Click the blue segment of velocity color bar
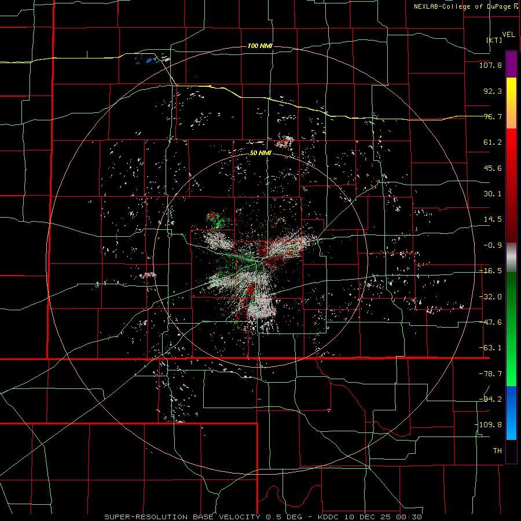The height and width of the screenshot is (521, 521). (x=511, y=413)
